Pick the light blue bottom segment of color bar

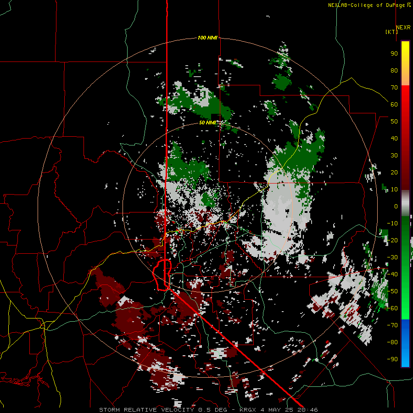coord(405,357)
